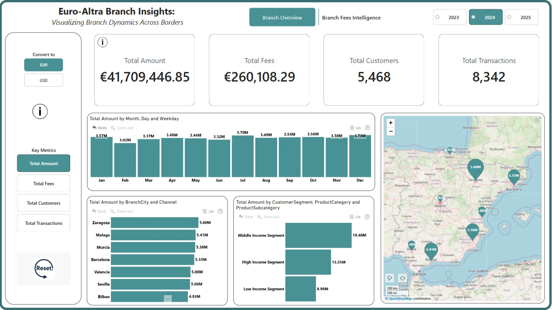
Task: Convert currency to USD
Action: 43,80
